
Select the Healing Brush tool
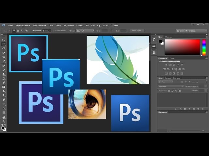tap(4, 66)
